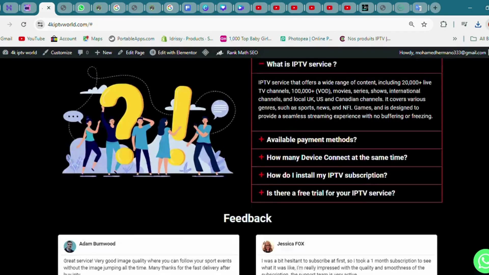Collapse the What is IPTV service question
The image size is (489, 275).
pos(301,64)
